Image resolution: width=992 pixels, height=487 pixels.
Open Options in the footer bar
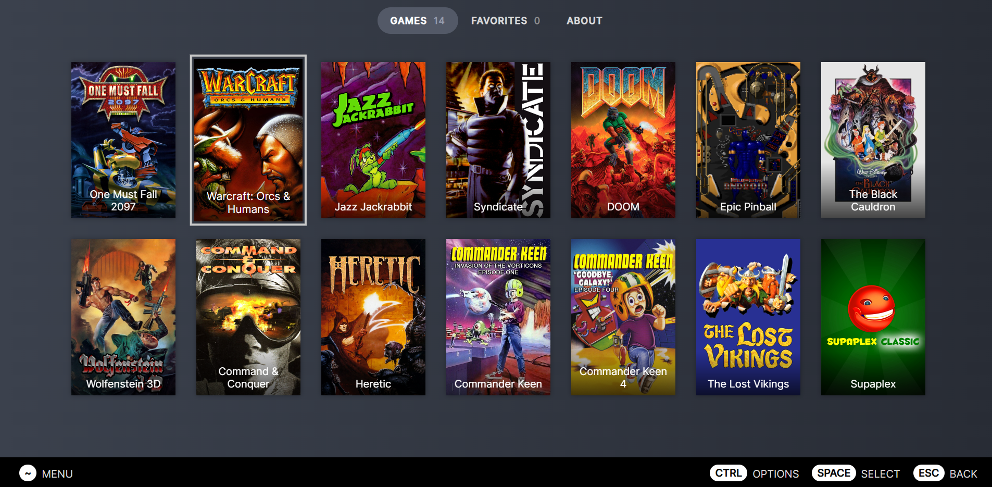[x=776, y=474]
